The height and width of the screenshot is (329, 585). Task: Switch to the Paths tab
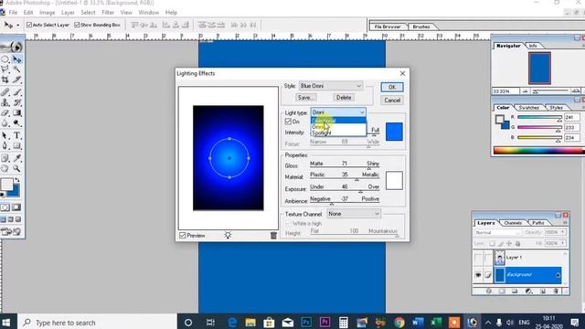538,223
